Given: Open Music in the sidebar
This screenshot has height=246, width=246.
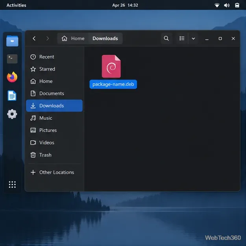Looking at the screenshot, I should click(x=54, y=118).
